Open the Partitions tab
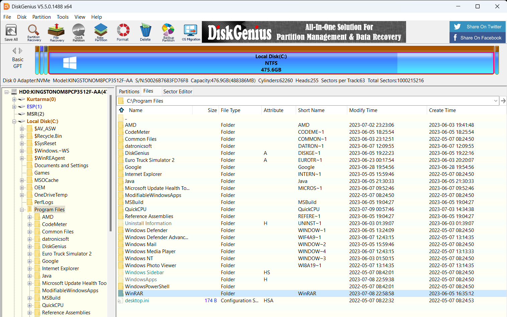The image size is (507, 317). (x=129, y=91)
